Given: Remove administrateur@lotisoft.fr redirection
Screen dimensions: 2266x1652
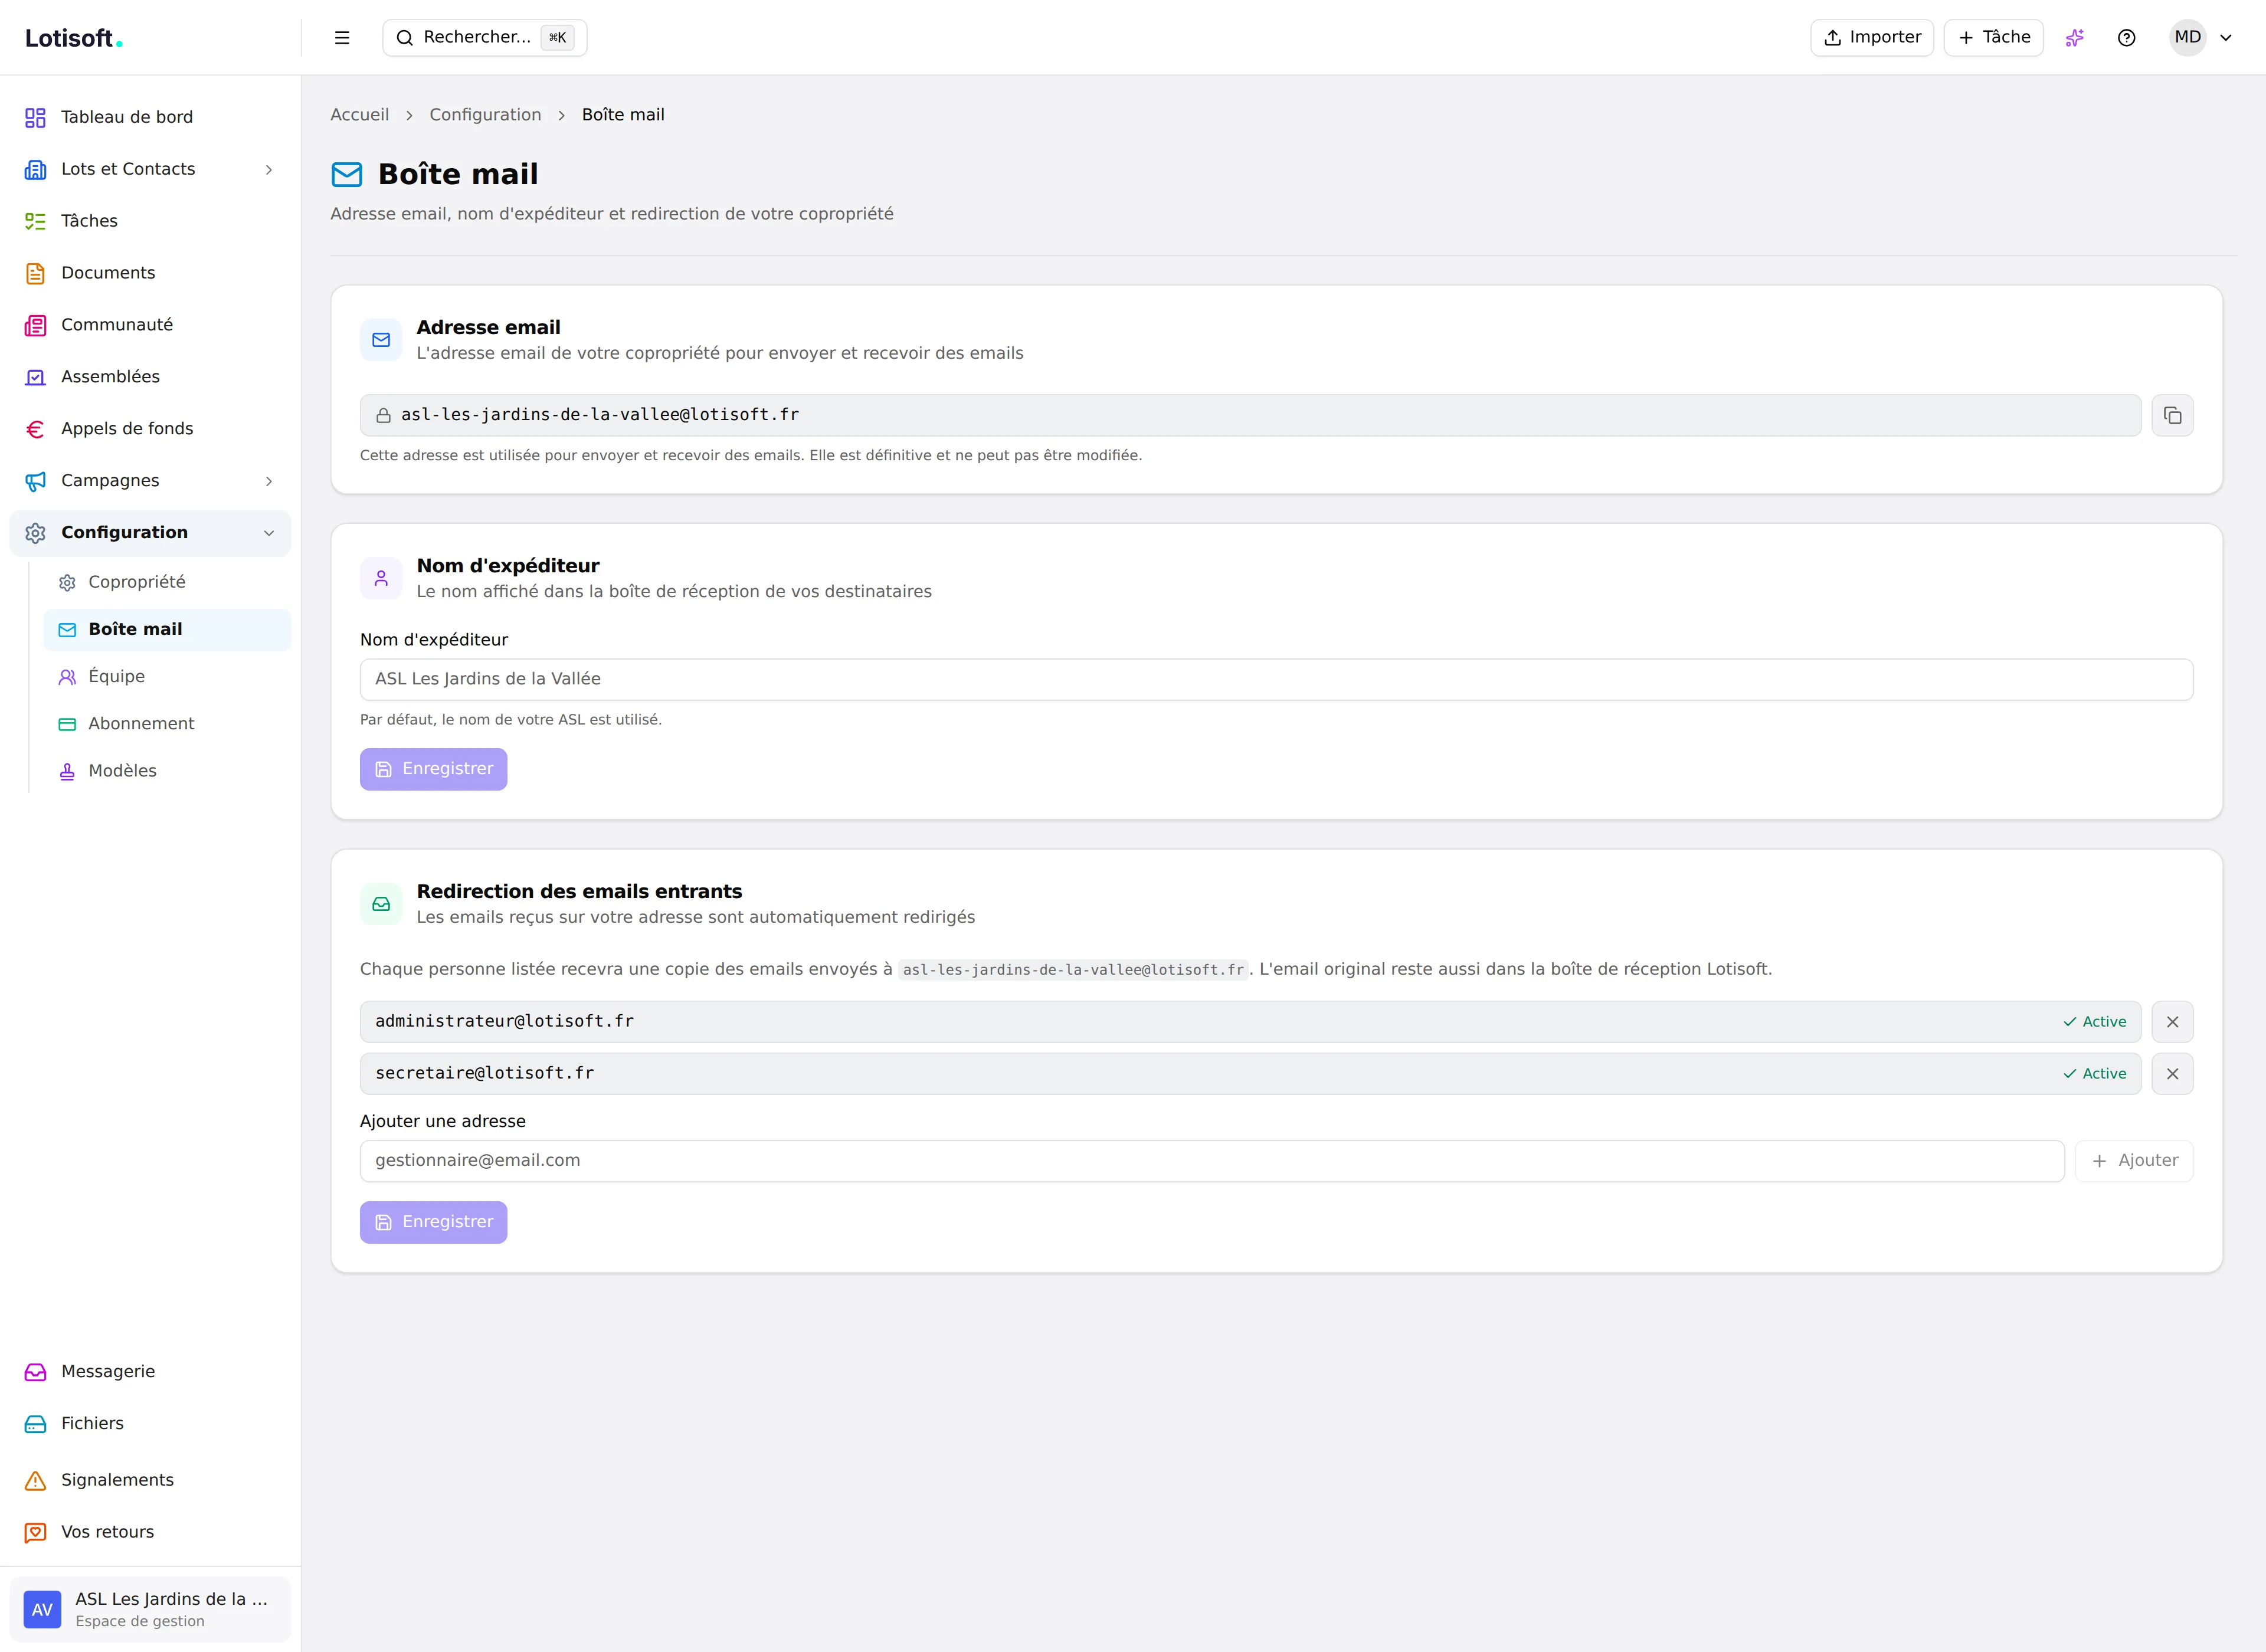Looking at the screenshot, I should click(x=2173, y=1022).
